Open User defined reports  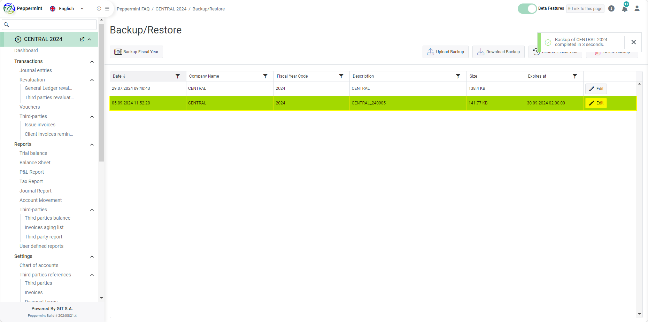(x=41, y=246)
